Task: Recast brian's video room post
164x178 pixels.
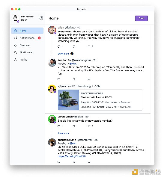Action: click(x=74, y=46)
